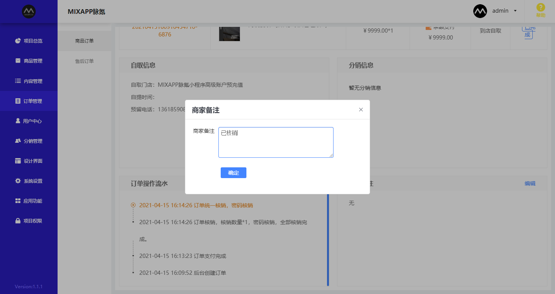The height and width of the screenshot is (294, 555).
Task: Click the MIXAPP脉氪 header title
Action: coord(86,12)
